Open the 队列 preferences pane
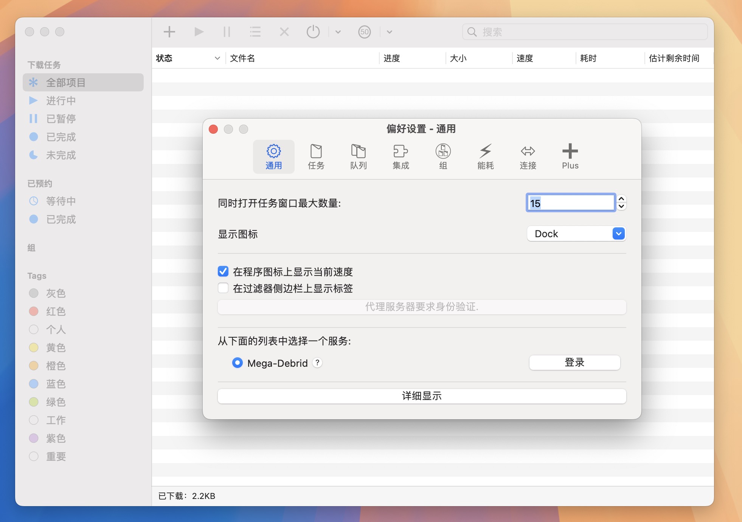This screenshot has width=742, height=522. pos(359,156)
